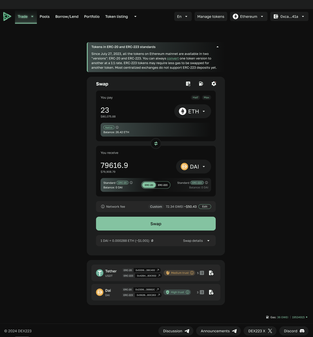Screen dimensions: 313x337
Task: Open the gas settings pump icon
Action: 201,84
